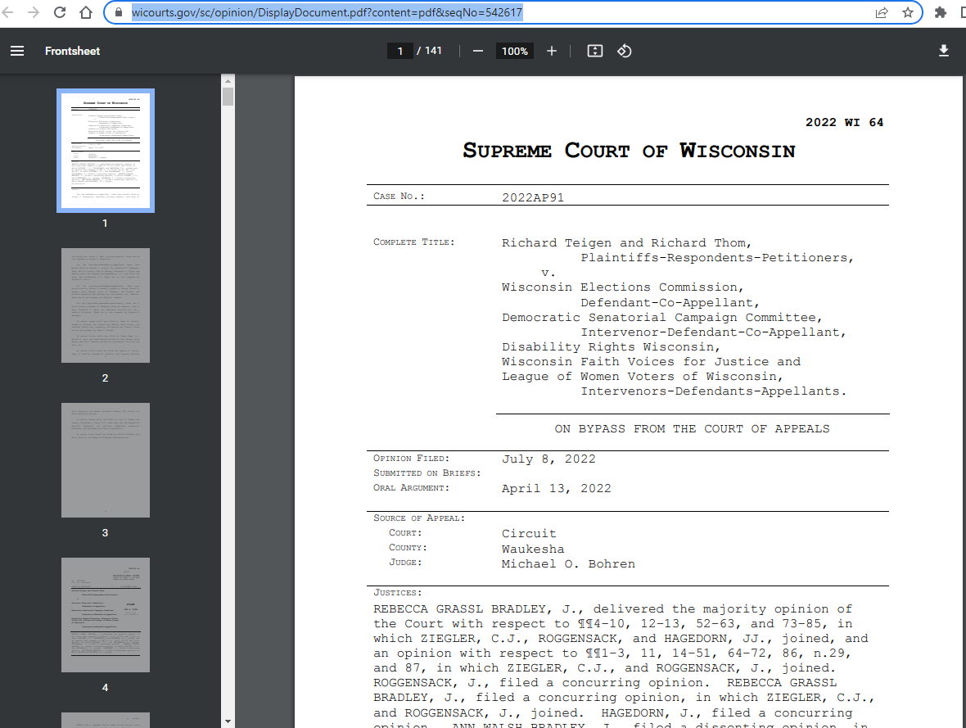This screenshot has width=966, height=728.
Task: Click the page number input field
Action: coord(399,51)
